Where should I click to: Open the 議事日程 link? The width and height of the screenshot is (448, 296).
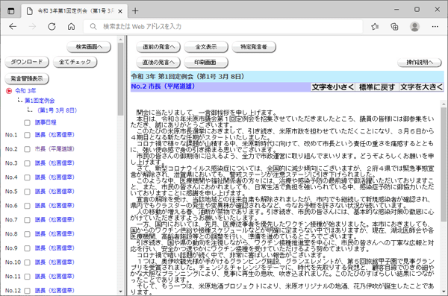point(46,122)
